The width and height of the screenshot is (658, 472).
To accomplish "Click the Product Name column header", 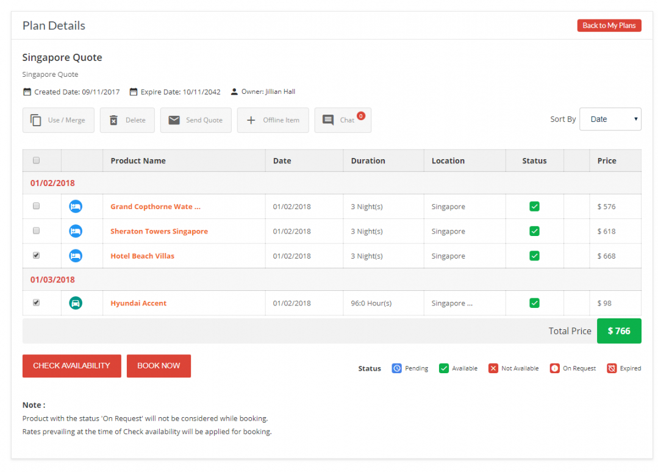I will (138, 161).
